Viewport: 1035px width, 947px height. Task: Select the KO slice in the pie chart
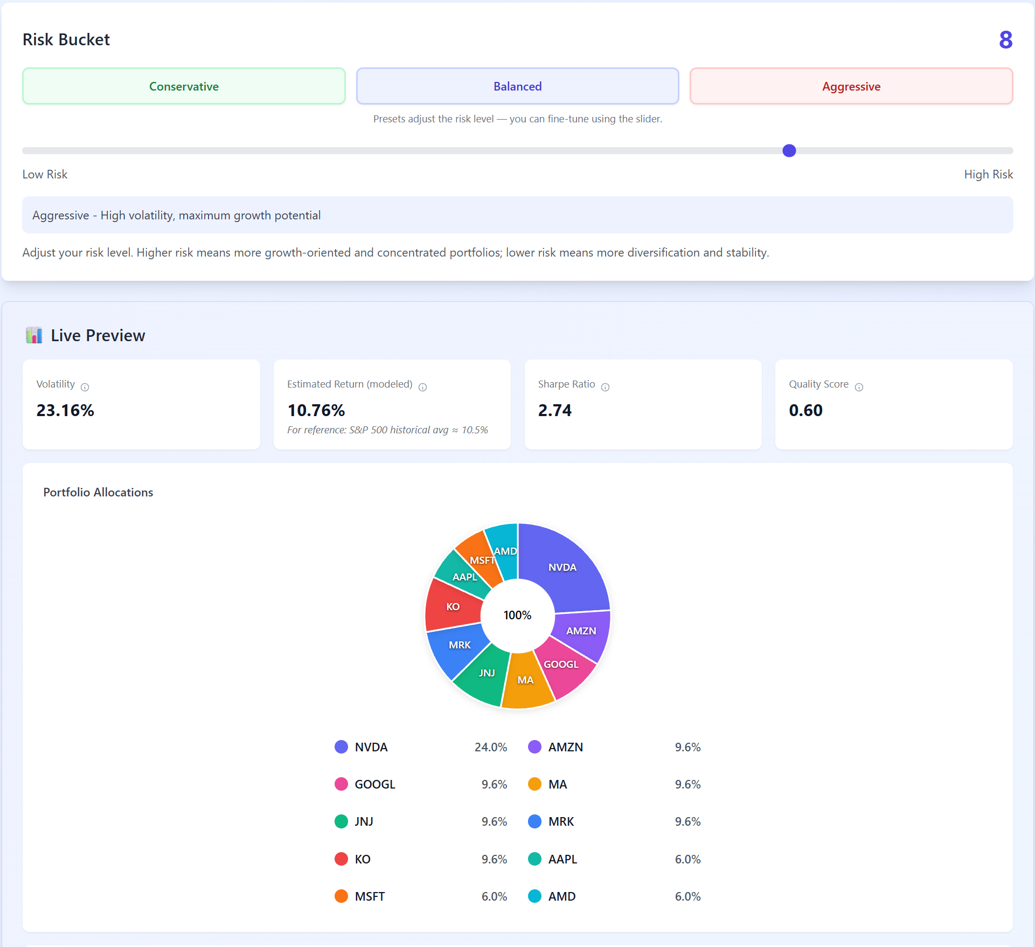(453, 606)
